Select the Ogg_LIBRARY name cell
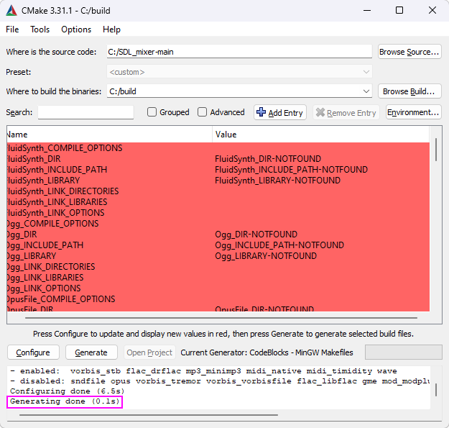The image size is (449, 428). [x=109, y=256]
